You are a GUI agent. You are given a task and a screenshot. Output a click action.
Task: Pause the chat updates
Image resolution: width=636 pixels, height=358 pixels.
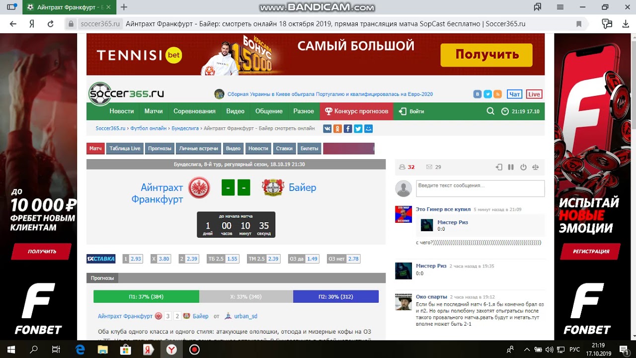click(x=511, y=167)
